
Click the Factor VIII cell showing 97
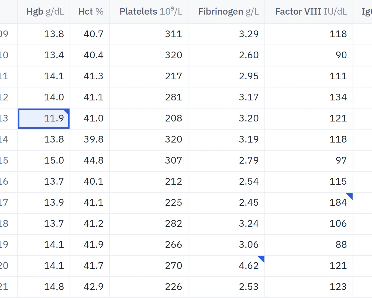[x=309, y=161]
